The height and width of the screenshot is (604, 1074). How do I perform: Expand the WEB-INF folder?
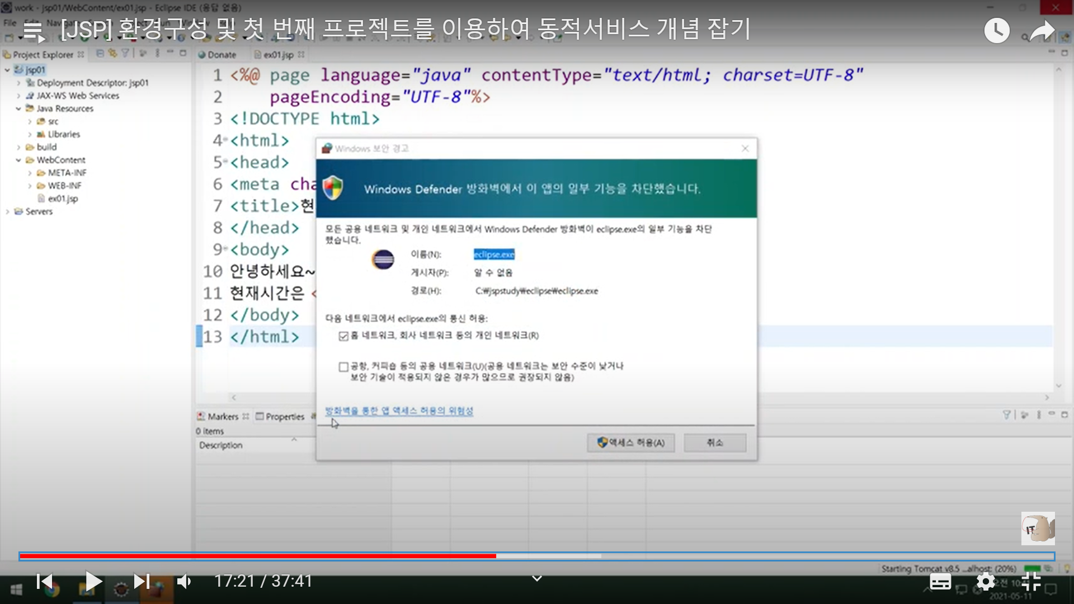pyautogui.click(x=30, y=186)
